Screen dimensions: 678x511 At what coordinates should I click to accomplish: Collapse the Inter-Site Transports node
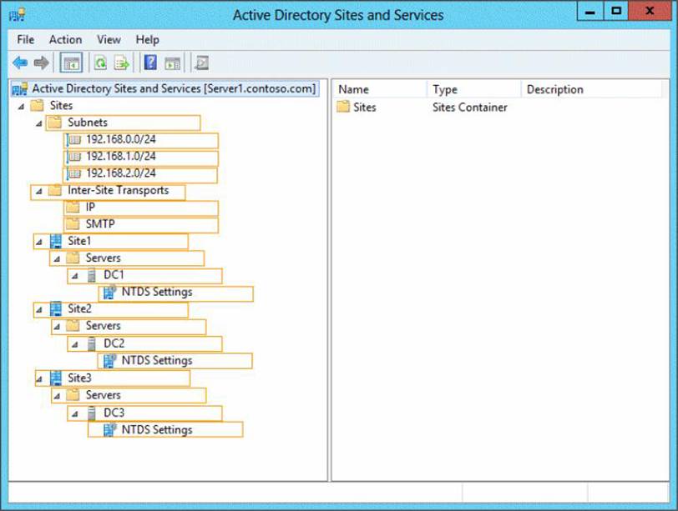coord(38,192)
